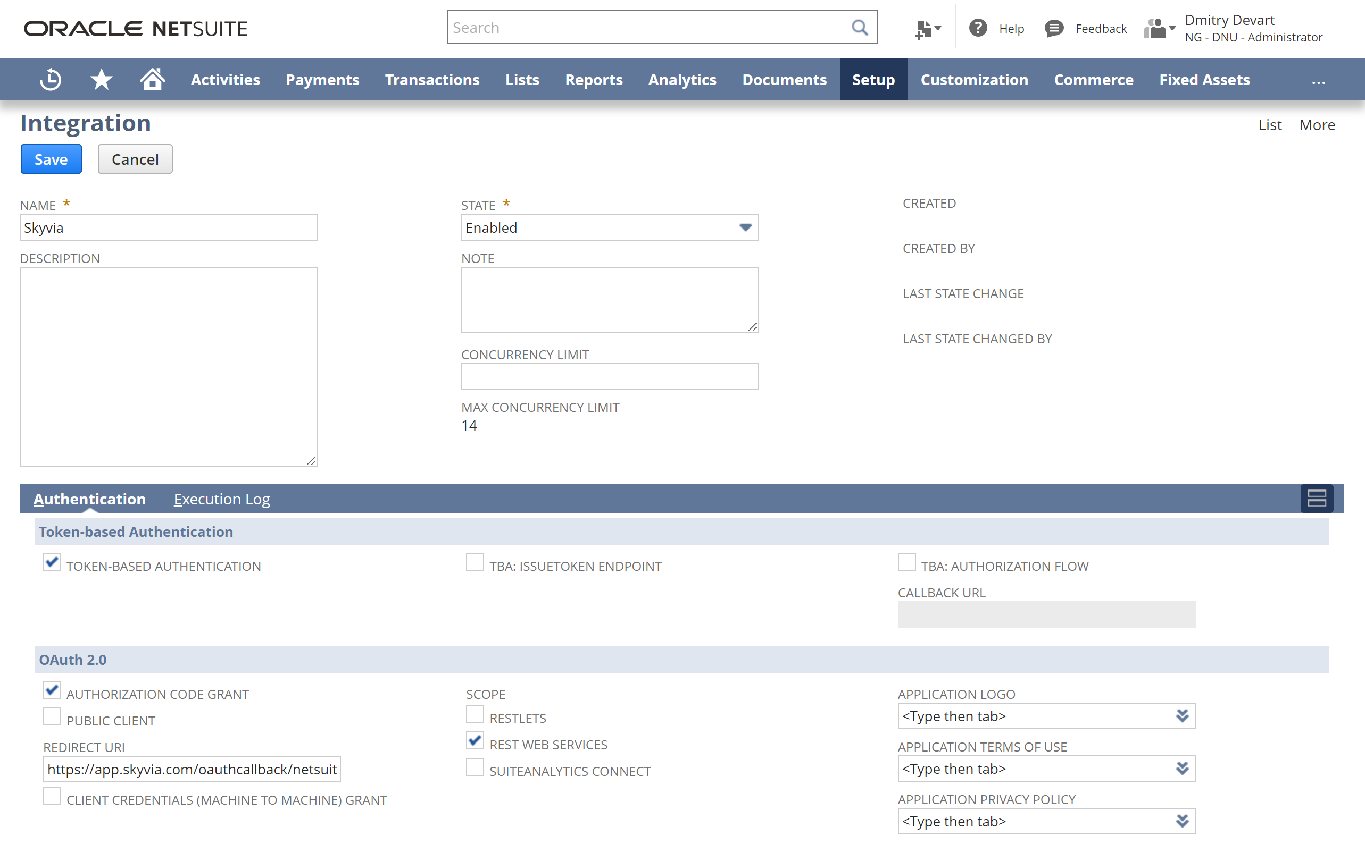Screen dimensions: 1365x844
Task: Click the Help link text
Action: coord(1011,29)
